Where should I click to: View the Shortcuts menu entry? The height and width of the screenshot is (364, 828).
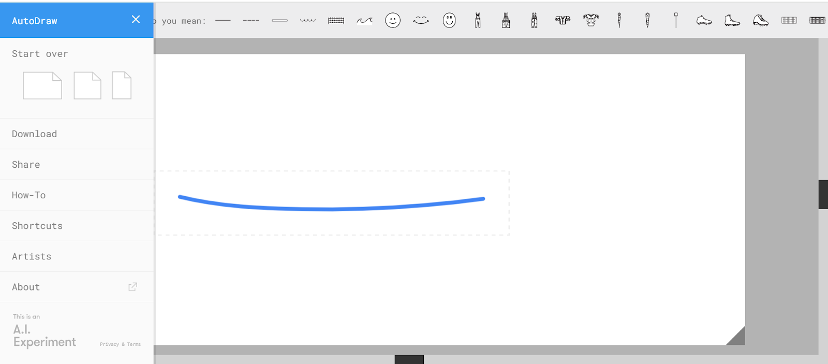(x=37, y=226)
